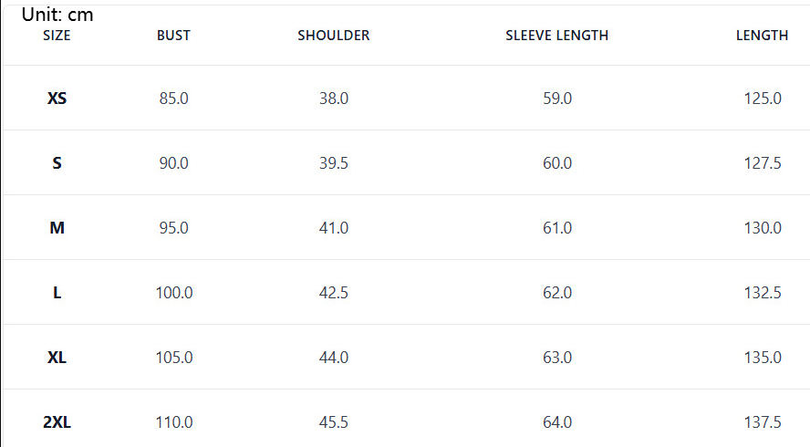The height and width of the screenshot is (447, 810).
Task: Click the SLEEVE LENGTH column header
Action: point(556,36)
